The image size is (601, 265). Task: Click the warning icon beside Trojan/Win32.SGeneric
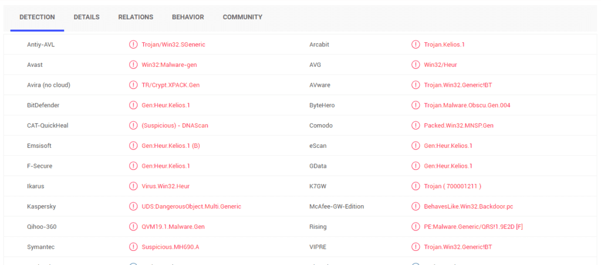133,45
